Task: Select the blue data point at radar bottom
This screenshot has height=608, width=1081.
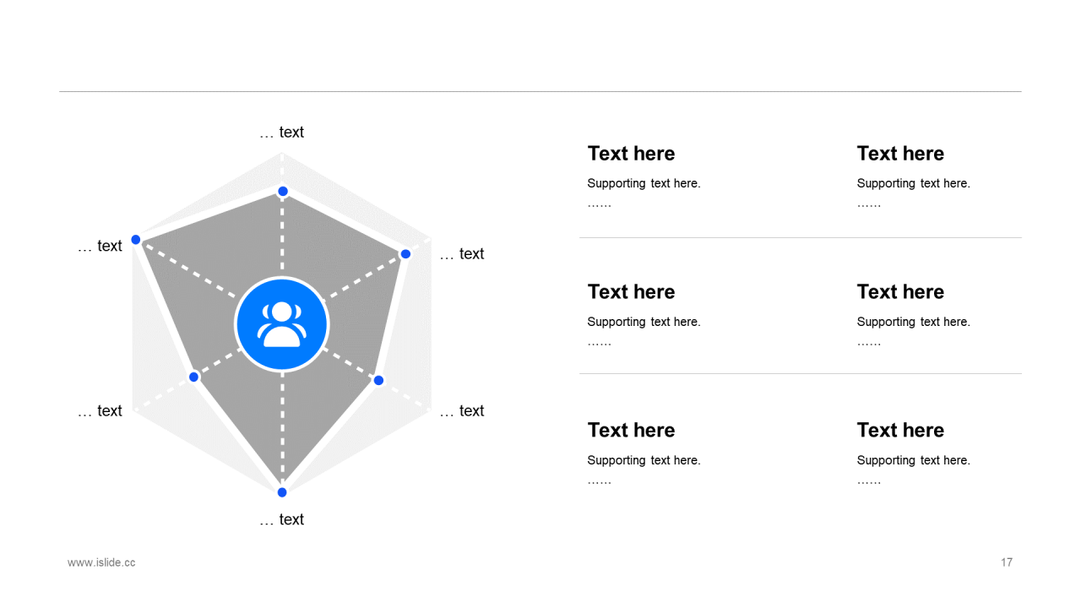Action: click(282, 492)
